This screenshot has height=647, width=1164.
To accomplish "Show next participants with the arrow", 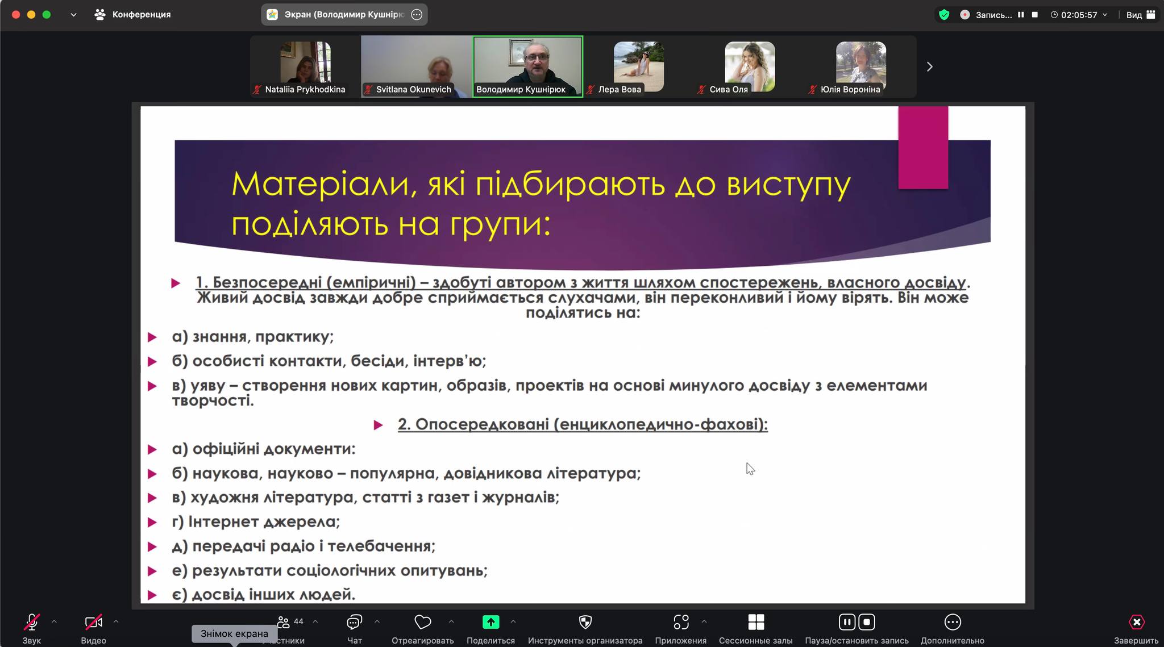I will (x=929, y=67).
